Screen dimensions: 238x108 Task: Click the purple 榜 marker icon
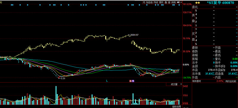click(x=133, y=81)
